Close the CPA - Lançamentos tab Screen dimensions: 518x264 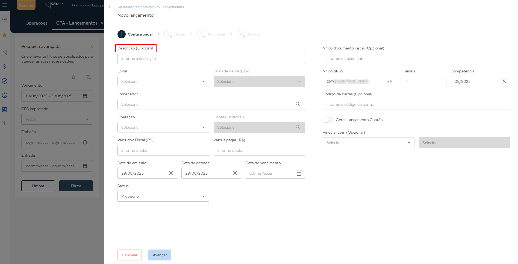click(102, 23)
